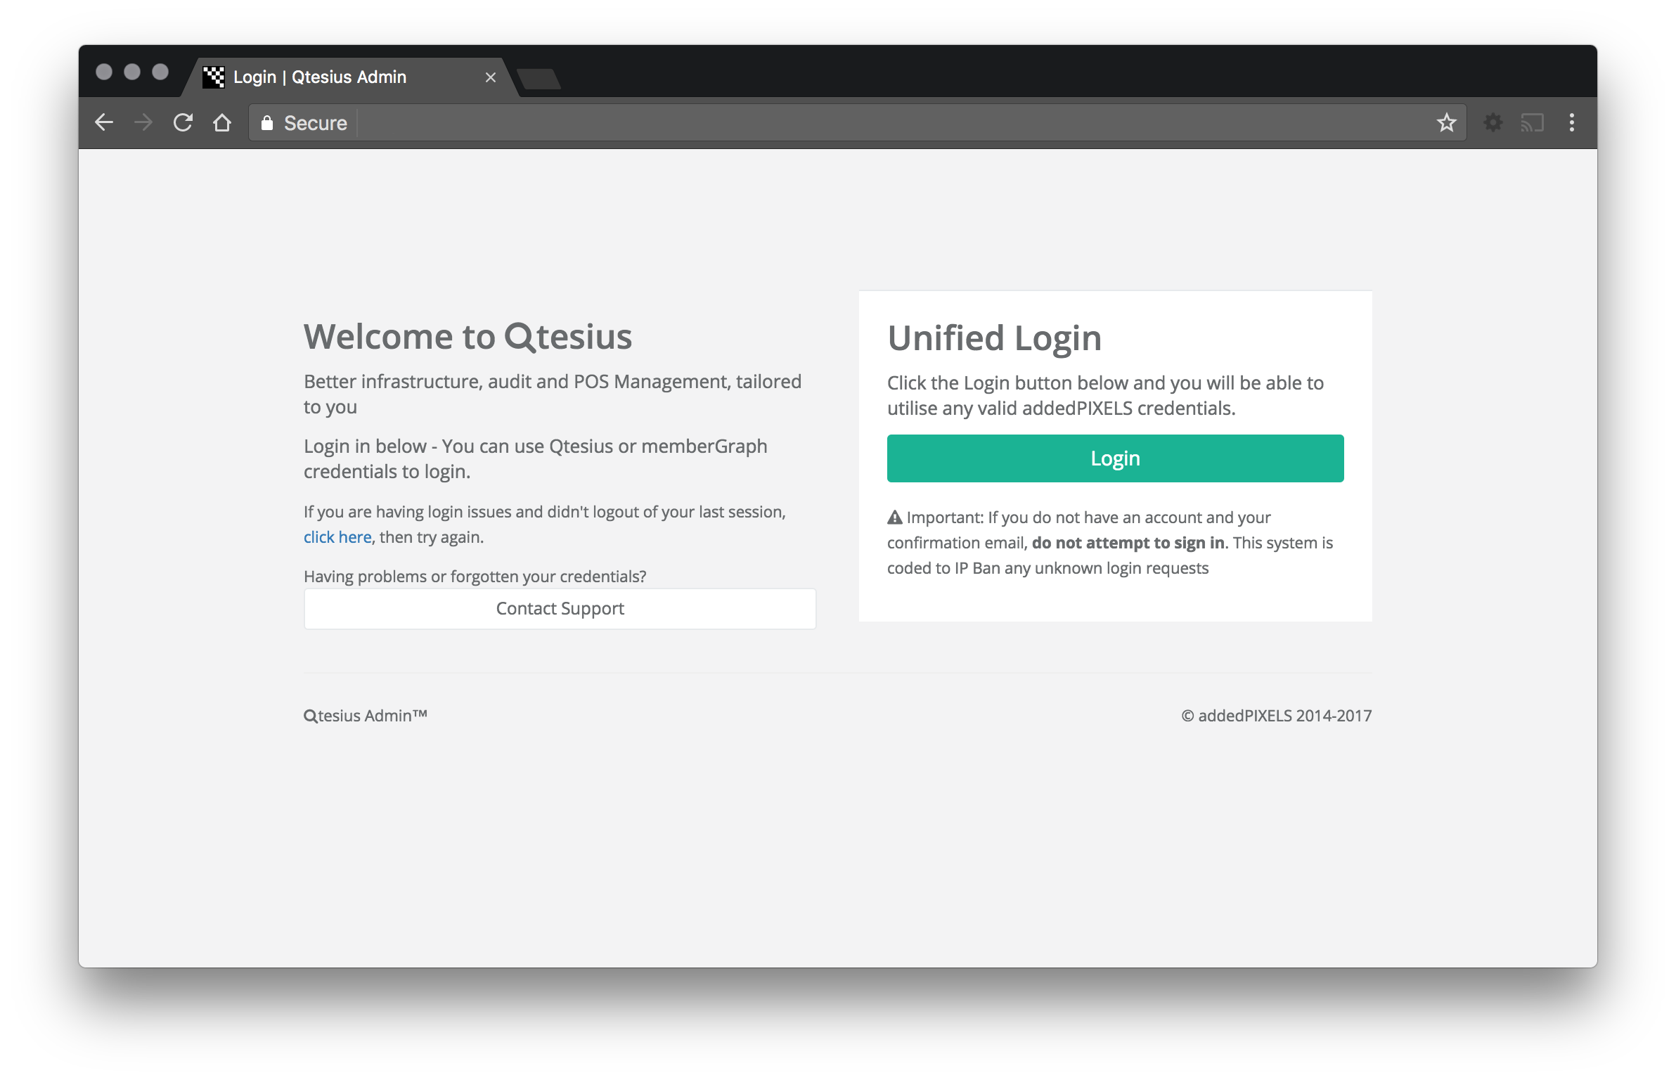This screenshot has width=1676, height=1080.
Task: Open the home page via house icon
Action: pyautogui.click(x=222, y=122)
